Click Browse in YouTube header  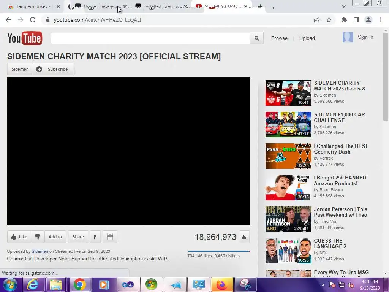pyautogui.click(x=279, y=38)
